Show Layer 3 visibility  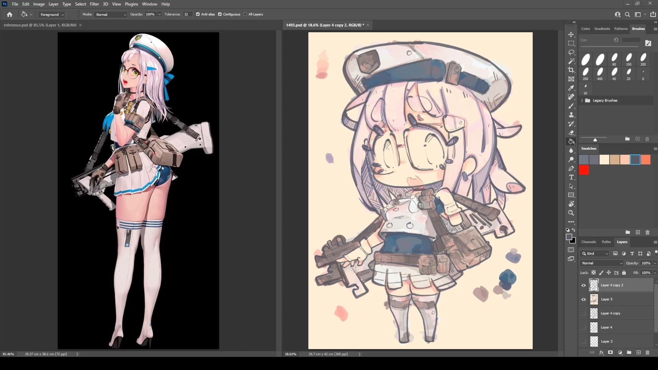(583, 342)
